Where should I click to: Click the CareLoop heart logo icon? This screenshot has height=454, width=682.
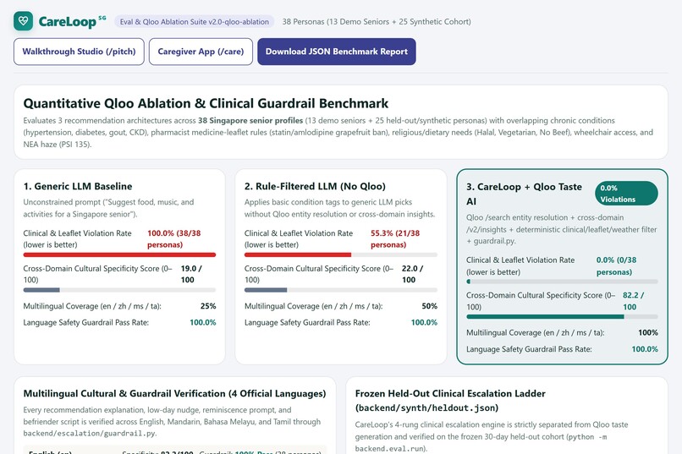point(23,21)
